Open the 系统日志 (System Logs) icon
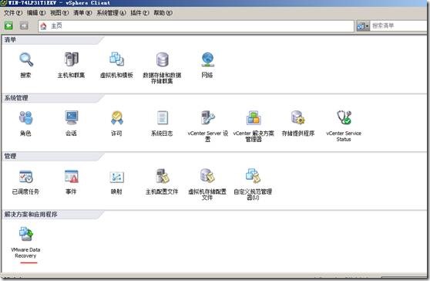 pos(163,117)
